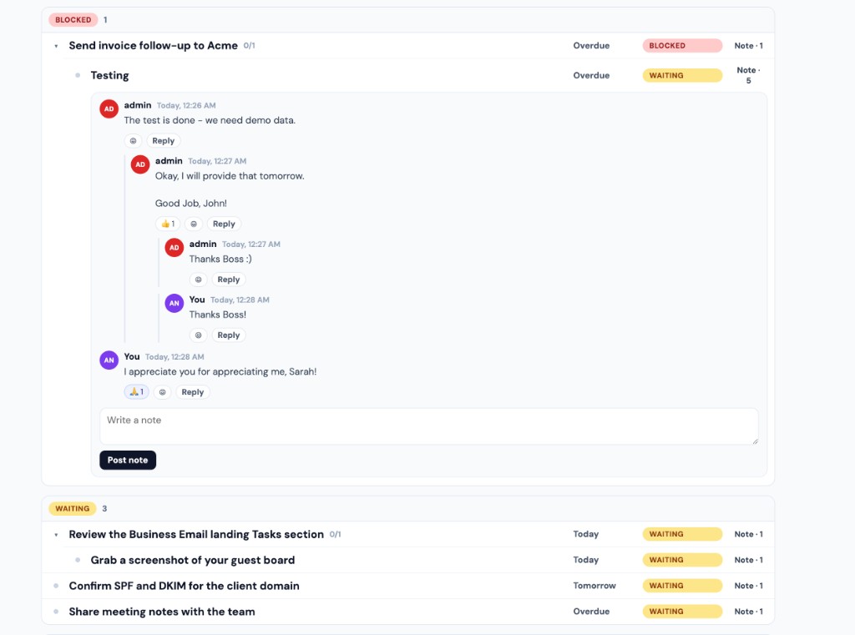Screen dimensions: 855x635
Task: Open 'Share meeting notes with the team'
Action: pyautogui.click(x=162, y=612)
